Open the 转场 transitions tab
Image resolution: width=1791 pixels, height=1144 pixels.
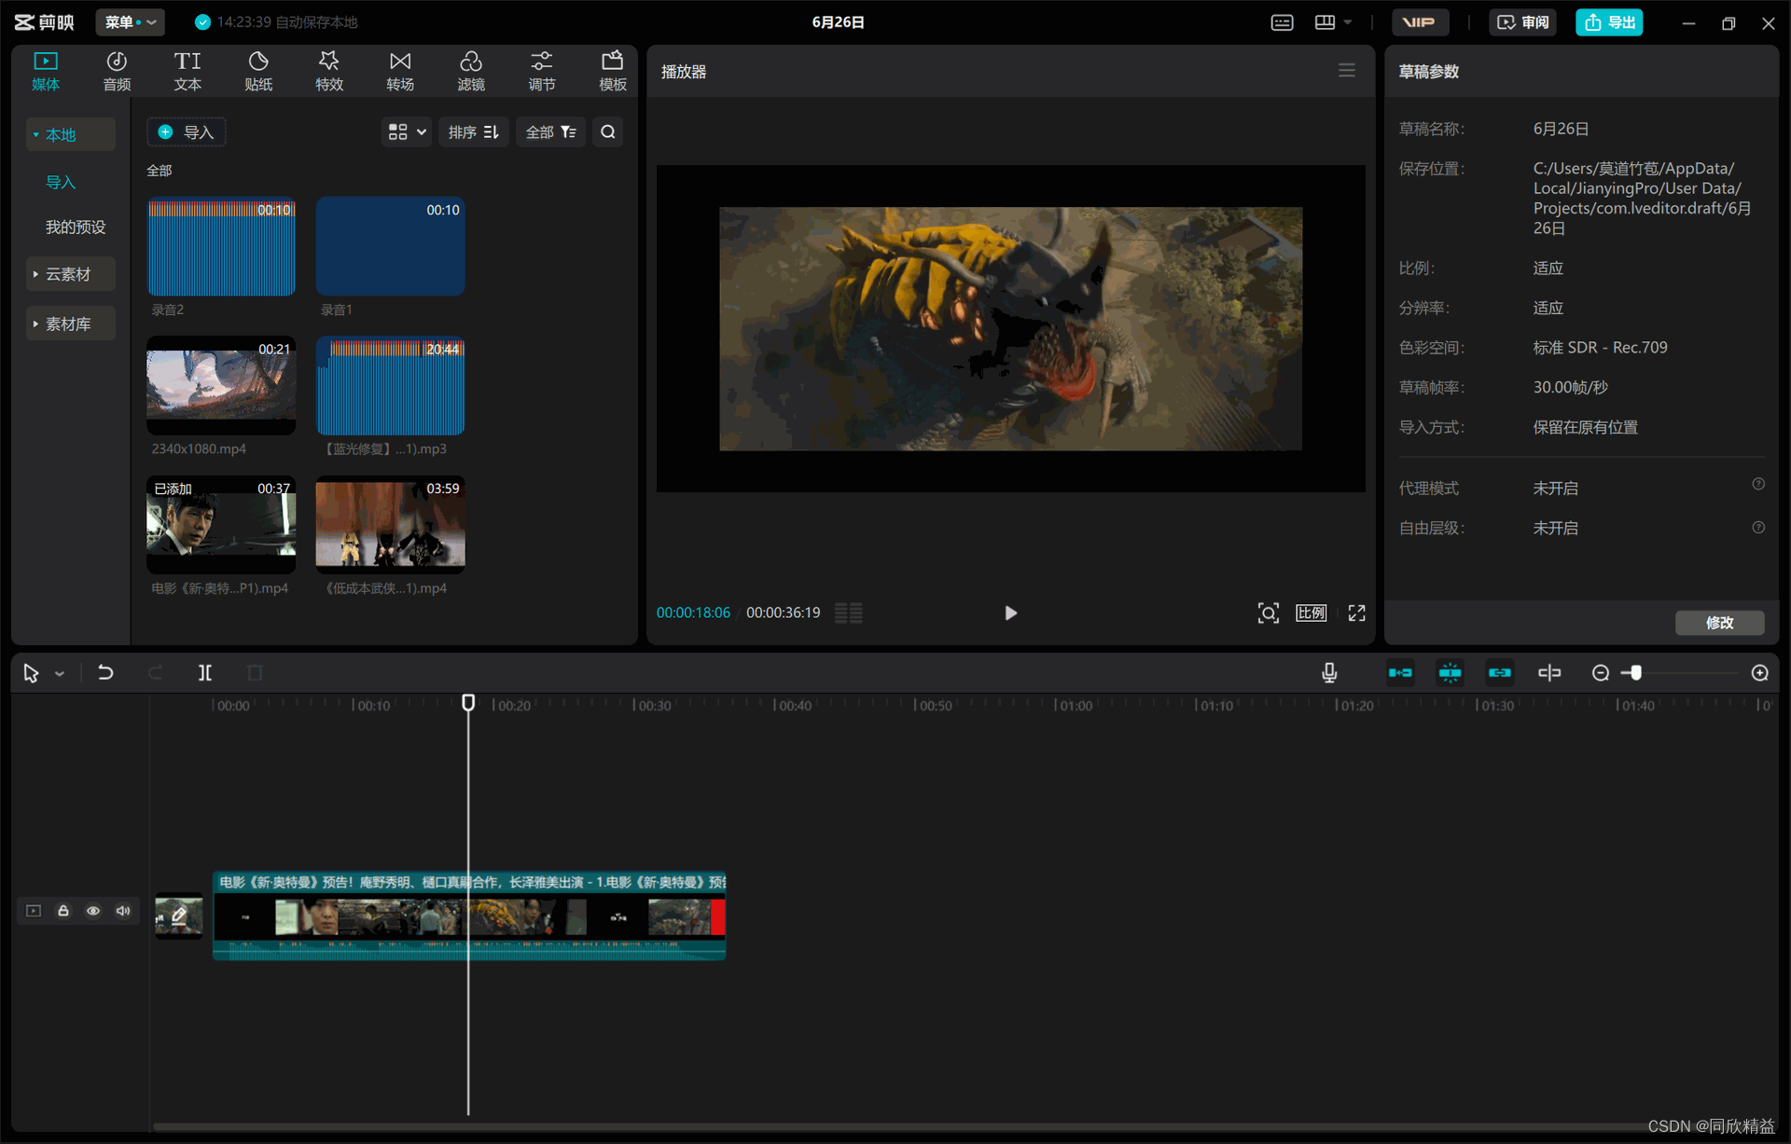(x=400, y=71)
